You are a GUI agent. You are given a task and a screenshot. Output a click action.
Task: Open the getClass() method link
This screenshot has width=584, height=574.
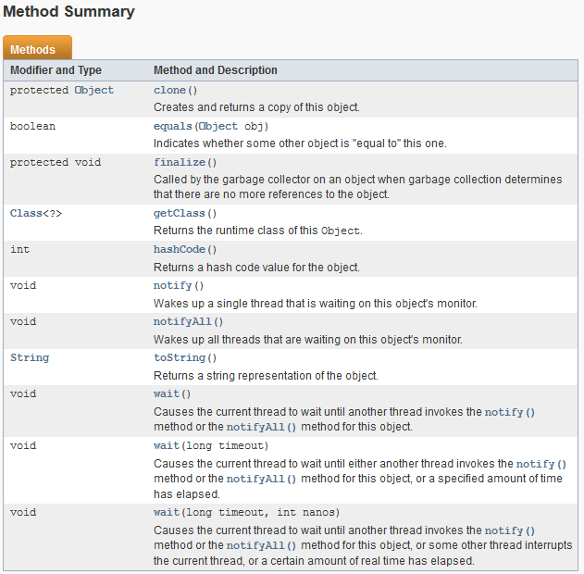coord(180,214)
